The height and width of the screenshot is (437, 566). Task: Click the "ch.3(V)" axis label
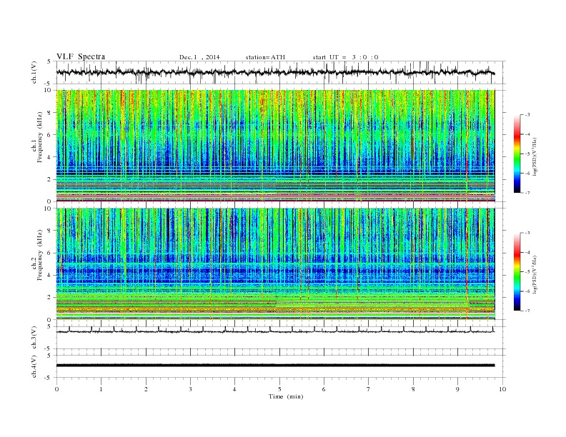click(x=34, y=338)
